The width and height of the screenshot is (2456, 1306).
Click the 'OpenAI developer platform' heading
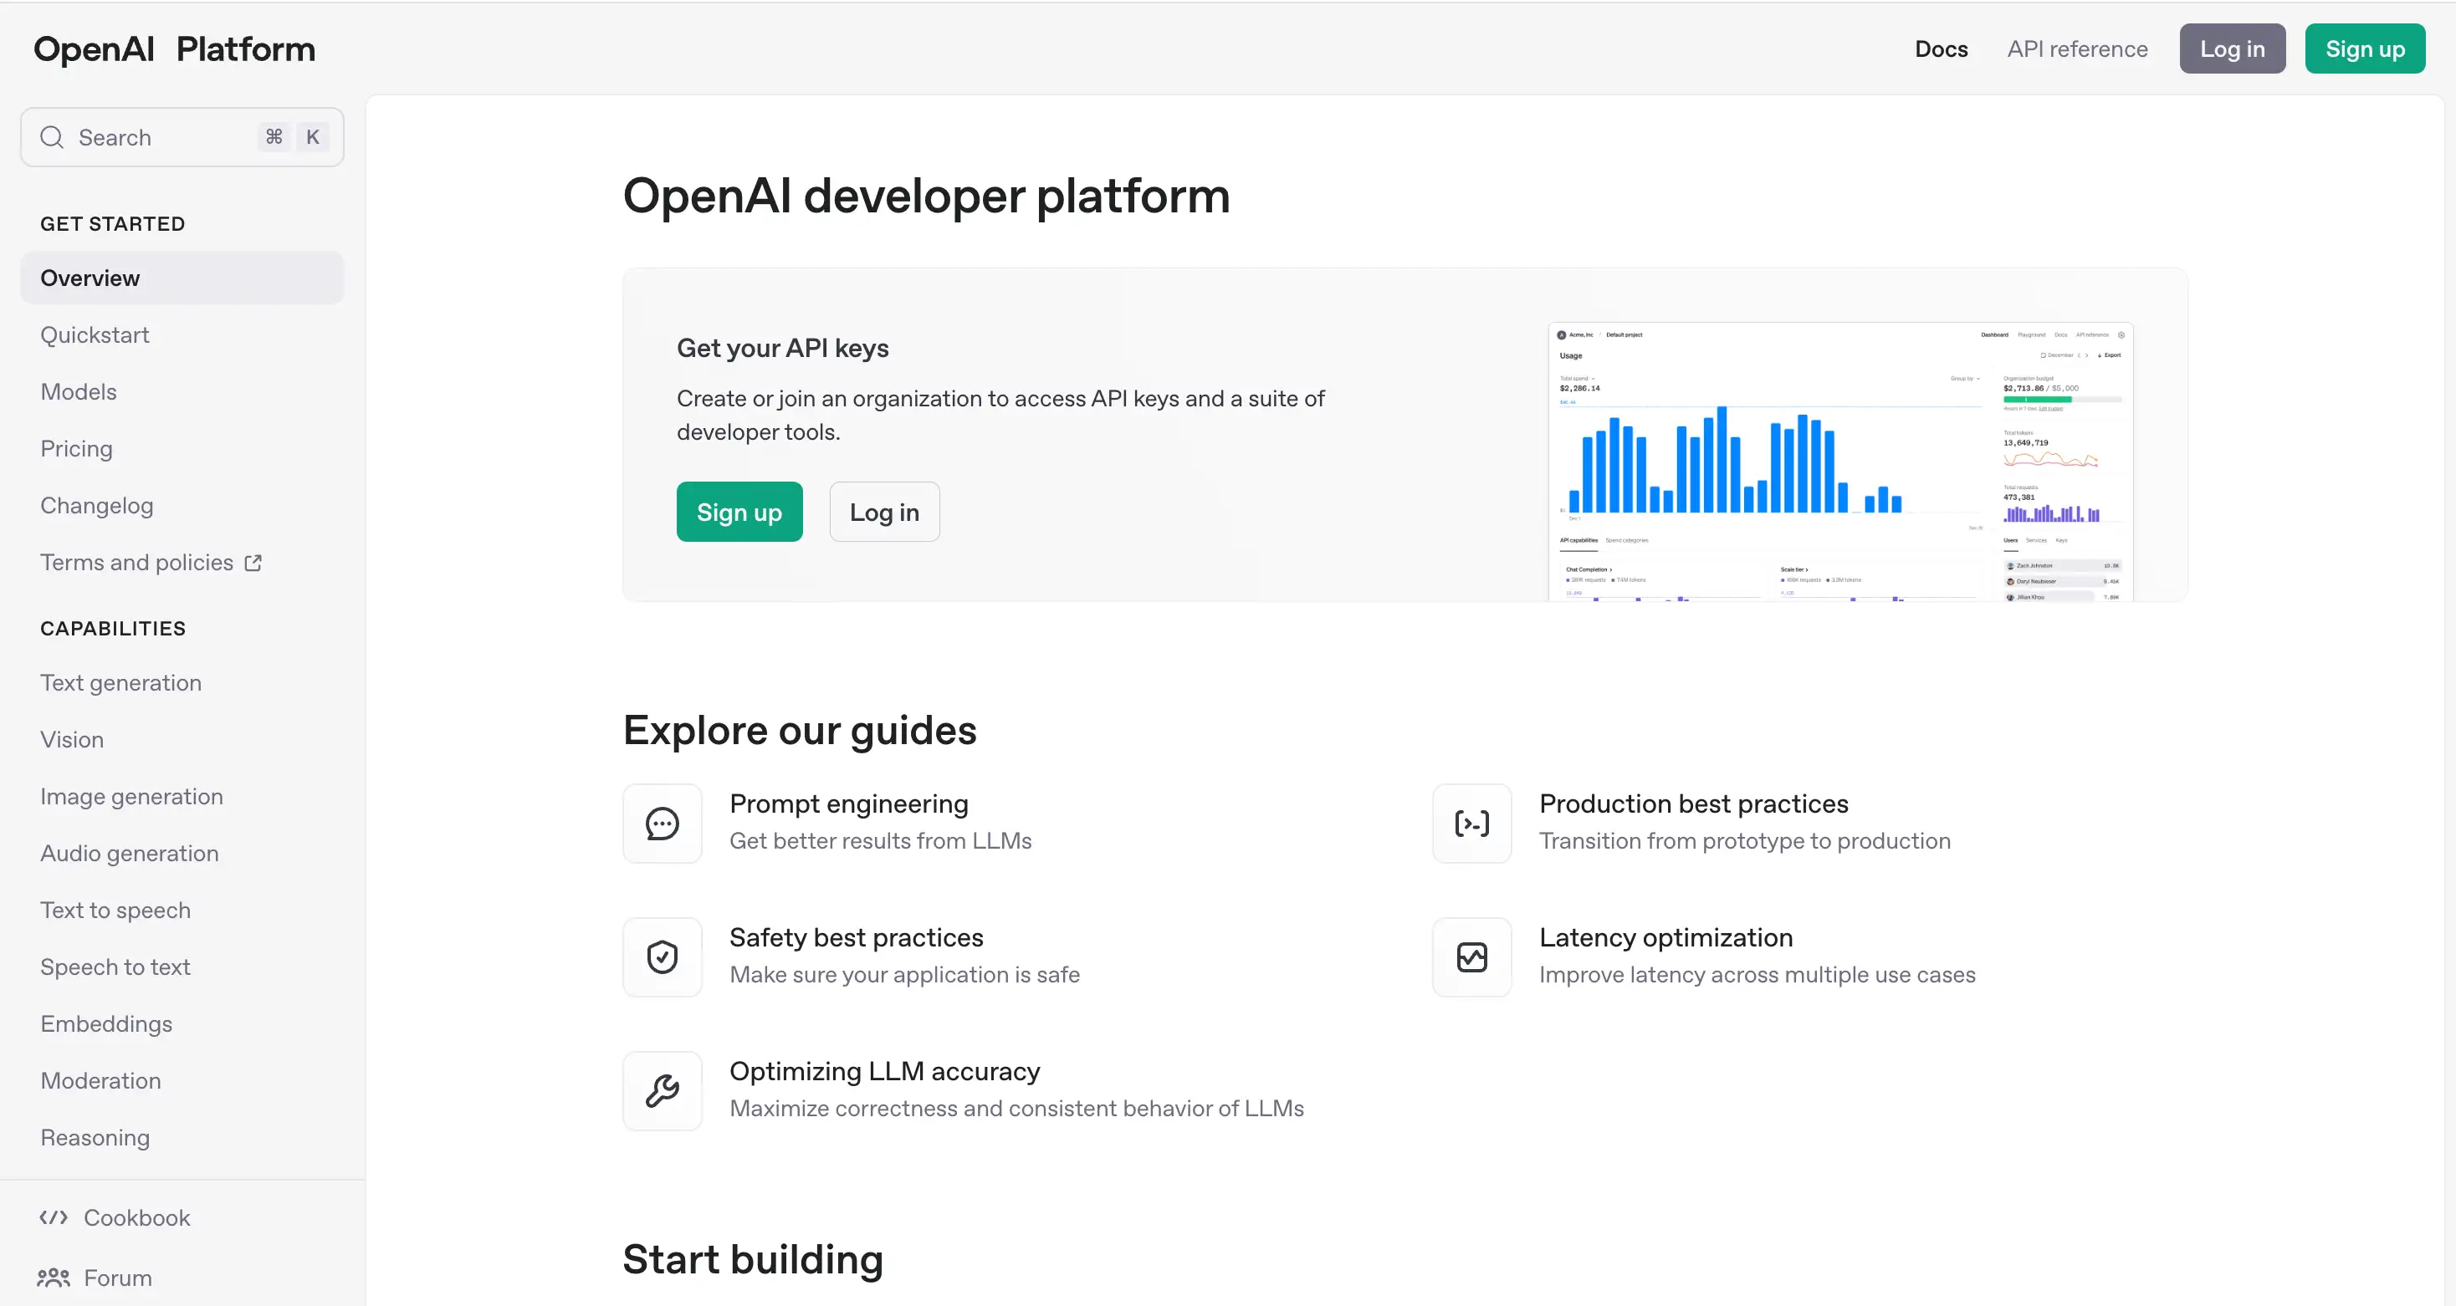click(x=926, y=196)
